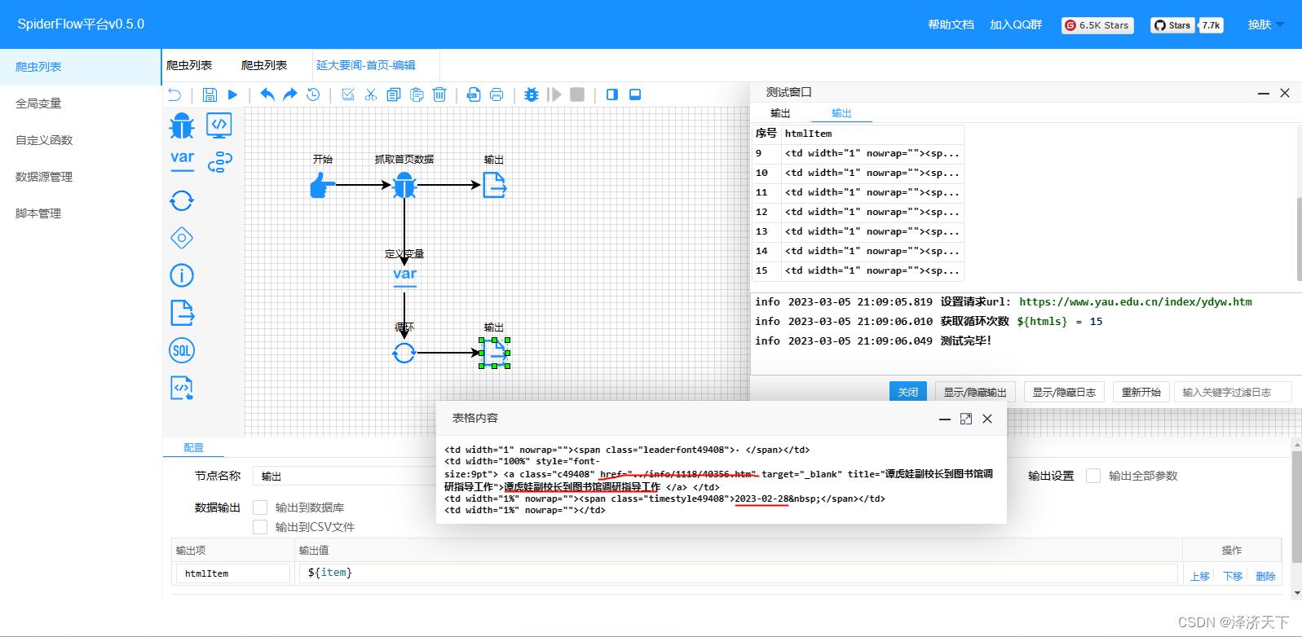This screenshot has width=1302, height=637.
Task: Open 脚本管理 in left sidebar
Action: (x=81, y=213)
